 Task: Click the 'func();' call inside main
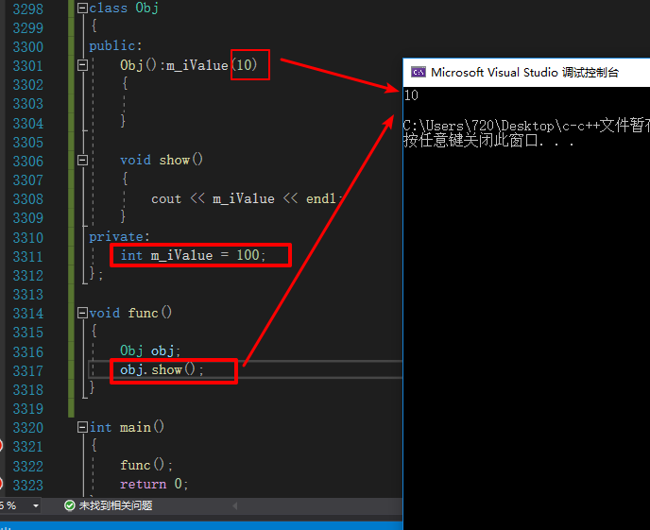coord(146,465)
